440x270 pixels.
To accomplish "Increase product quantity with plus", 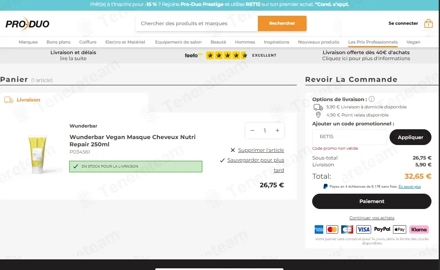I will (277, 131).
